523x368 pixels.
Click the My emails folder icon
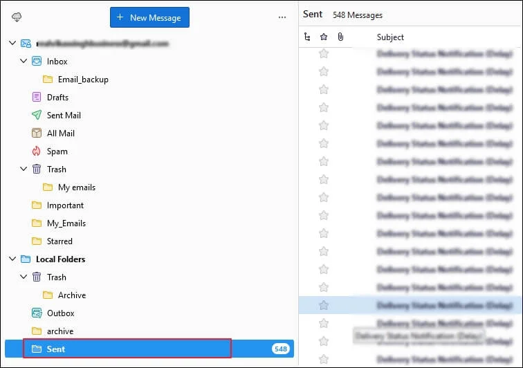48,187
